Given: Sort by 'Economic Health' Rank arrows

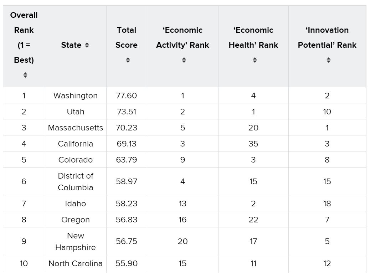Looking at the screenshot, I should 255,60.
